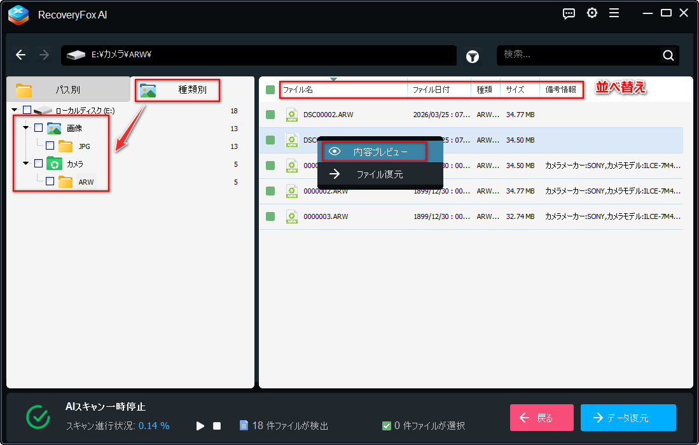699x445 pixels.
Task: Click 18 件ファイルが検出 status text
Action: pos(290,426)
